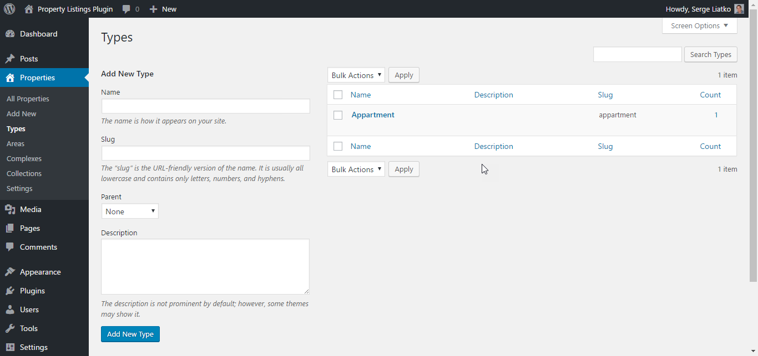
Task: Open the Areas submenu item
Action: click(16, 143)
